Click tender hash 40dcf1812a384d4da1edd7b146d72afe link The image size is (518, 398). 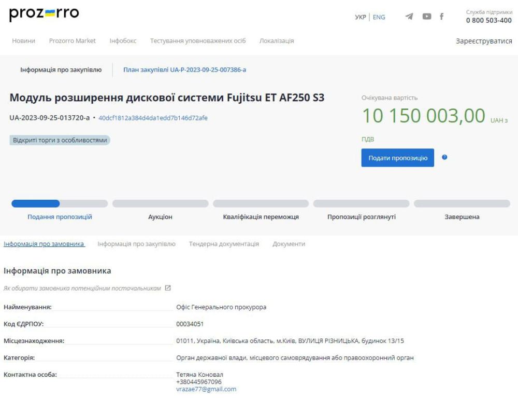[x=153, y=118]
